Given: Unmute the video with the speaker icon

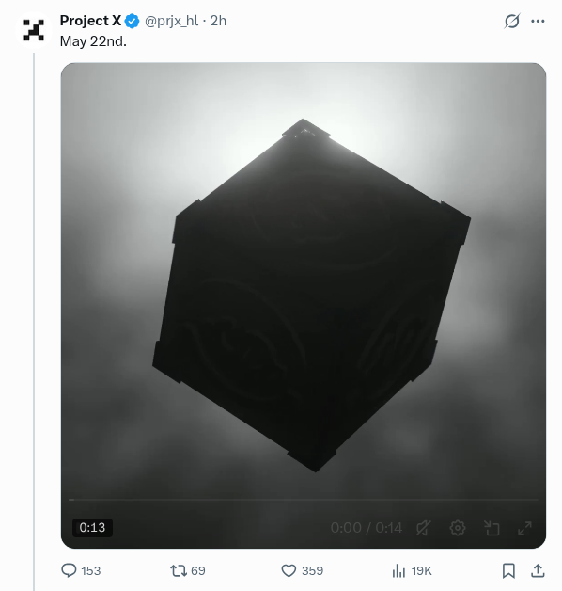Looking at the screenshot, I should pos(424,528).
